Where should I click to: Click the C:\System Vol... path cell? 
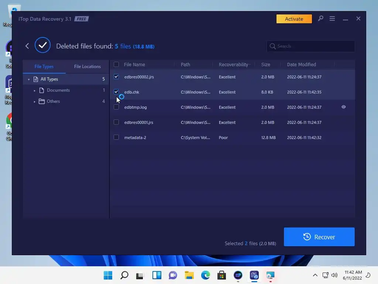(195, 138)
